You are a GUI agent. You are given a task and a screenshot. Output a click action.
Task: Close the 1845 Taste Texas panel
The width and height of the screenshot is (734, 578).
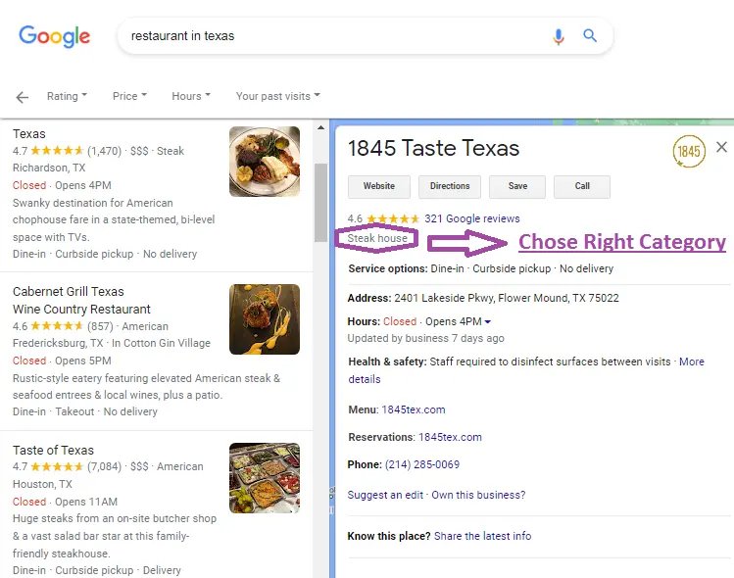[721, 147]
